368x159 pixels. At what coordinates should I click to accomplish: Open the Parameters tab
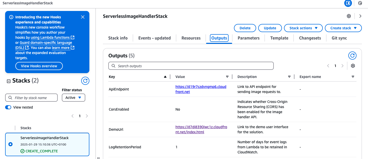pyautogui.click(x=248, y=38)
